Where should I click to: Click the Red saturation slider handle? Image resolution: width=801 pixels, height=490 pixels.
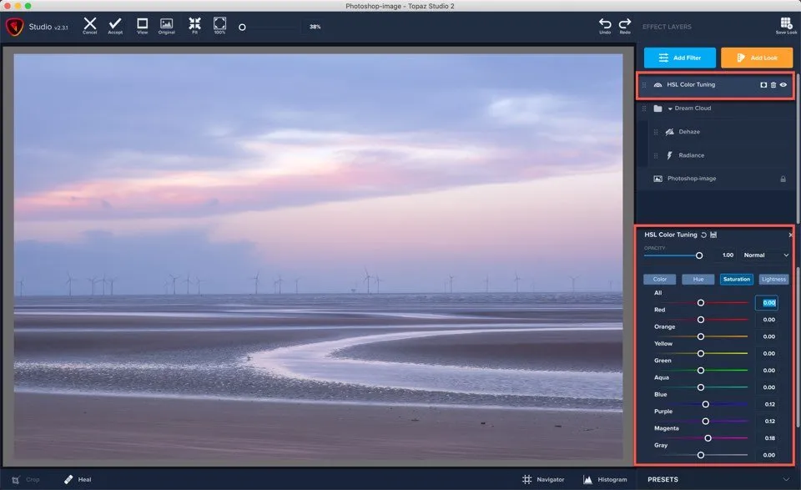pos(701,320)
